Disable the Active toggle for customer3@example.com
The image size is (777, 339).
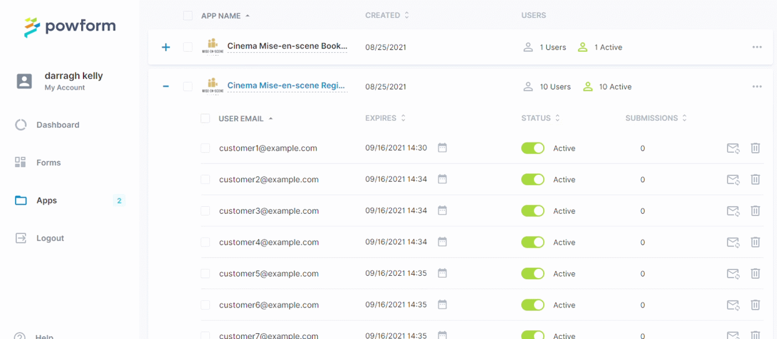click(x=533, y=211)
